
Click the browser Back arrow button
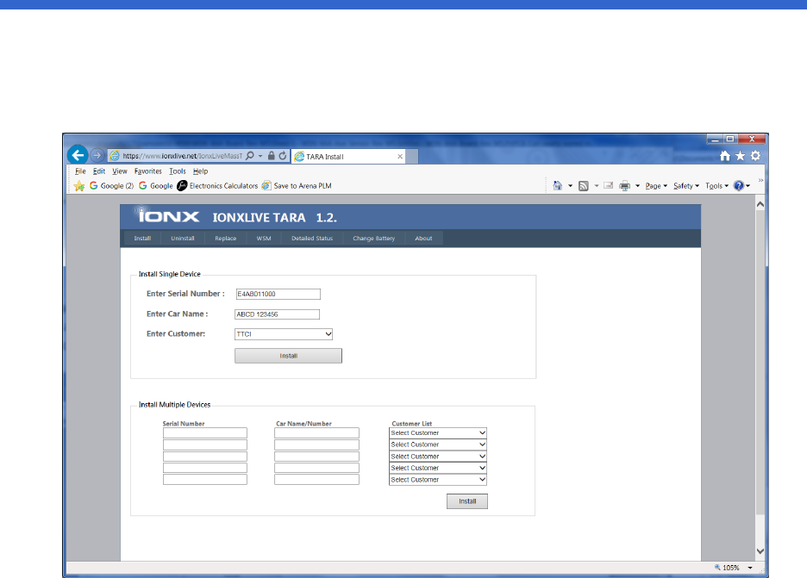pos(78,155)
